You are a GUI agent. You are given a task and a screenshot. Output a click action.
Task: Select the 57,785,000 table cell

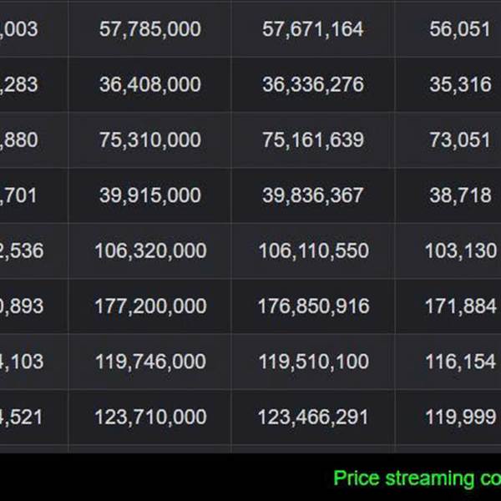pyautogui.click(x=149, y=29)
